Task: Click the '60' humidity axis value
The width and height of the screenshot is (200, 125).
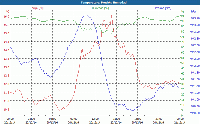Action: [x=183, y=52]
